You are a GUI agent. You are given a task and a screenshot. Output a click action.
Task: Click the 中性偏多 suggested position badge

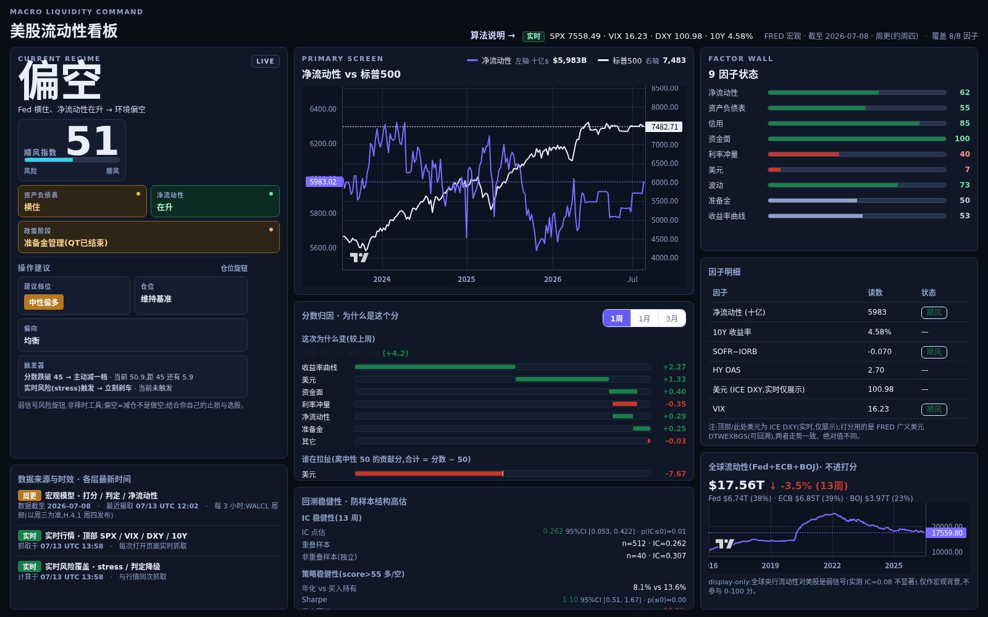pos(44,302)
